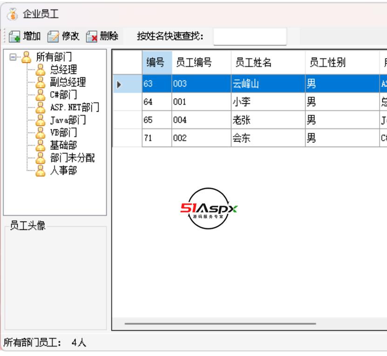Click the 所有部门 root node icon
387x356 pixels.
[27, 57]
